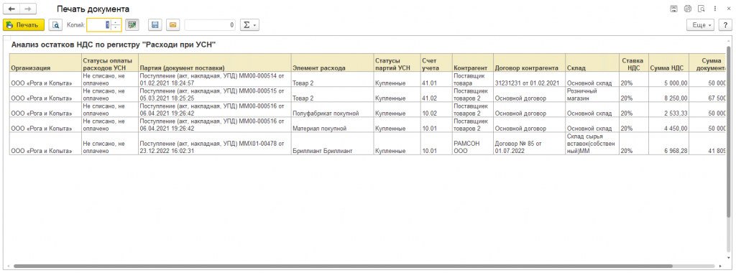This screenshot has width=736, height=273.
Task: Select cell with document ММ00-000515
Action: (x=215, y=94)
